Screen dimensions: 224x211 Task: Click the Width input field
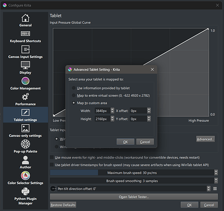pos(102,111)
